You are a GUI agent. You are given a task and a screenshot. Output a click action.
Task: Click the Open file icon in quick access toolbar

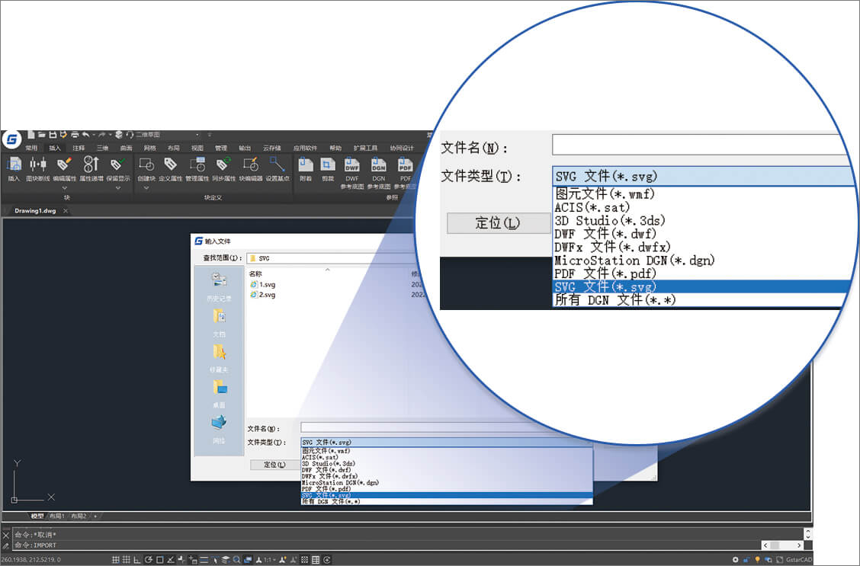[x=42, y=134]
